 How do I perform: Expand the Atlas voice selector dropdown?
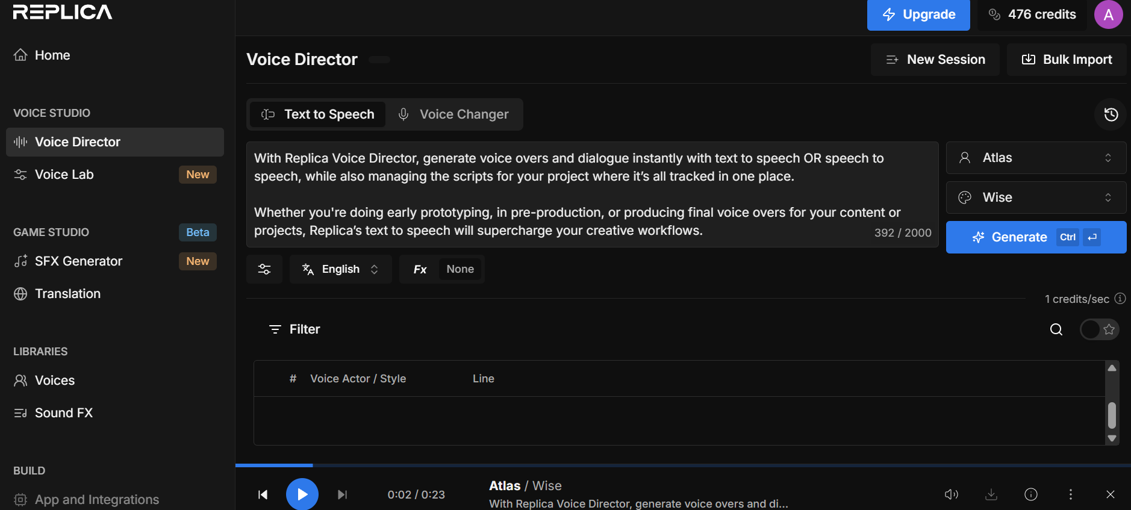1036,158
